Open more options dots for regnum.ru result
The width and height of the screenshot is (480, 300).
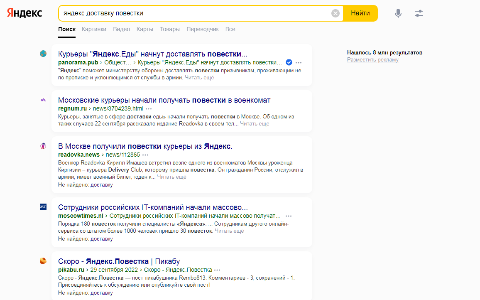149,109
